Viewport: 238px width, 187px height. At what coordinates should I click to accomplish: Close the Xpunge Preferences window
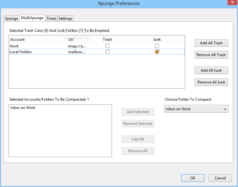[233, 3]
